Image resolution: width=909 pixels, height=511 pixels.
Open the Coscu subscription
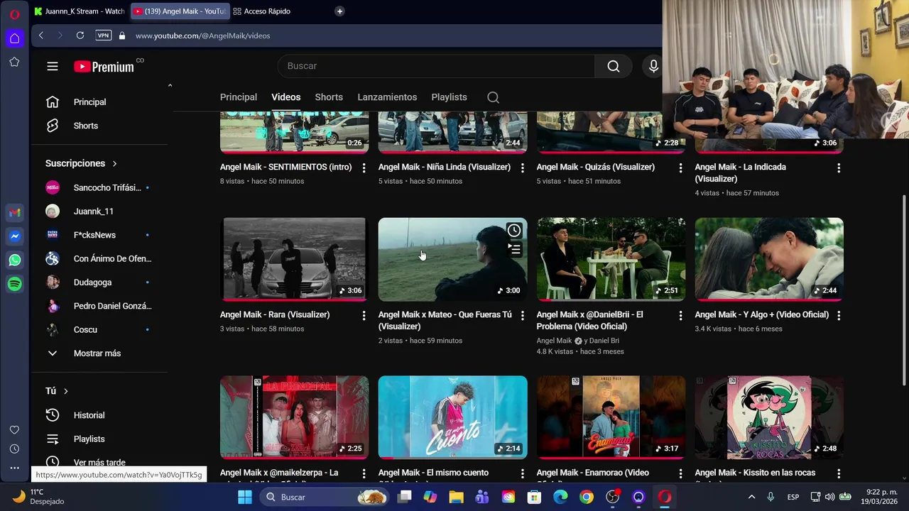(x=85, y=330)
